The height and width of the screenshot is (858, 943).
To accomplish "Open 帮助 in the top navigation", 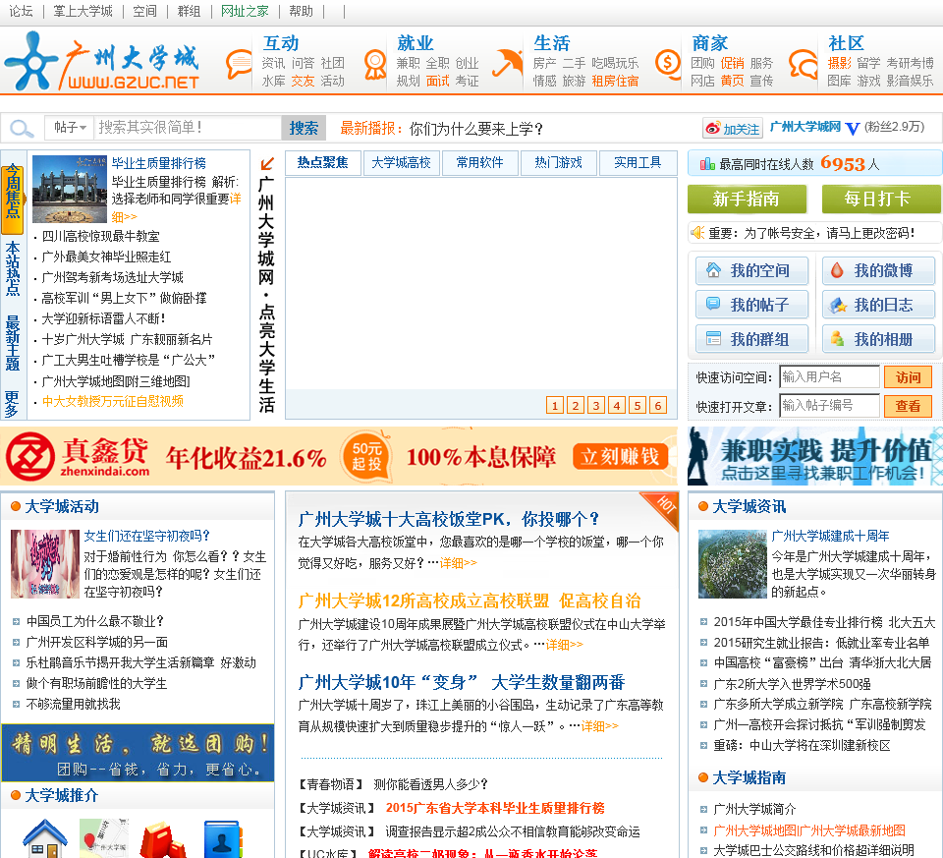I will [x=301, y=11].
